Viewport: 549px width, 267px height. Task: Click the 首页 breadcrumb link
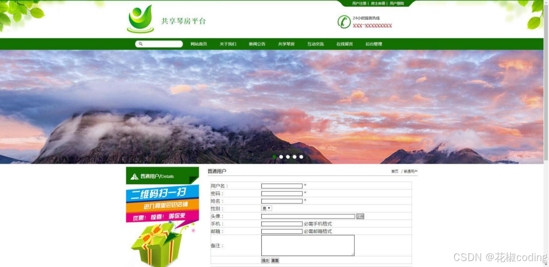395,172
